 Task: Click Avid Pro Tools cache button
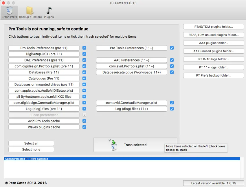tap(44, 121)
